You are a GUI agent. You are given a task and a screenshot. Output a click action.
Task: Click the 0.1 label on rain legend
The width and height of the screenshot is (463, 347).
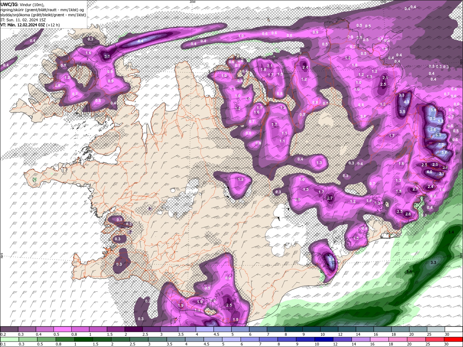coord(3,344)
